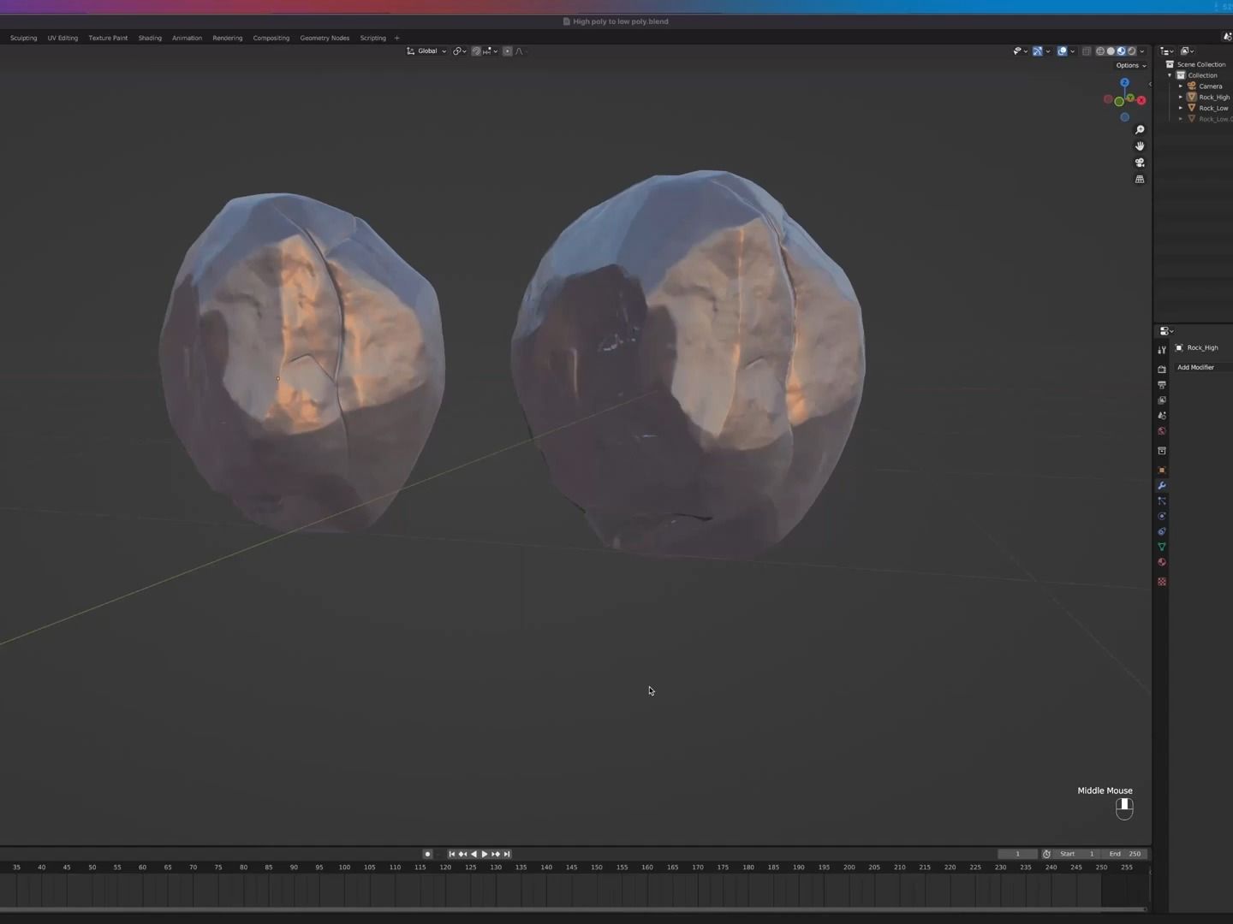Switch to the Shading workspace tab
Viewport: 1233px width, 924px height.
click(x=149, y=38)
